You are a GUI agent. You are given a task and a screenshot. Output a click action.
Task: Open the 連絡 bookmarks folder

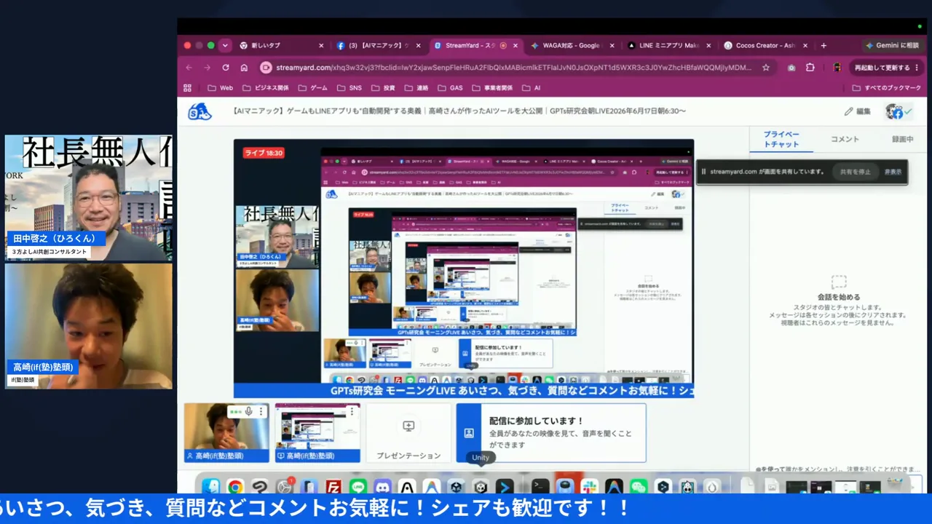coord(416,87)
